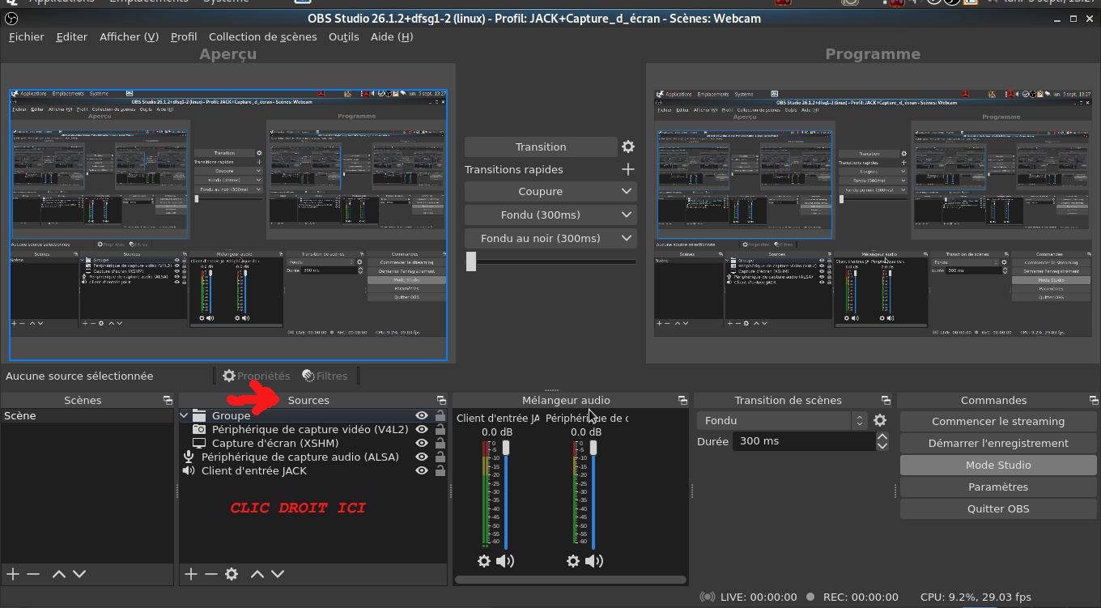This screenshot has width=1101, height=608.
Task: Move the source down in the Sources list
Action: point(278,574)
